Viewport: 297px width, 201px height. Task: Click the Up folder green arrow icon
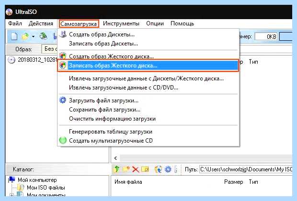click(x=117, y=169)
